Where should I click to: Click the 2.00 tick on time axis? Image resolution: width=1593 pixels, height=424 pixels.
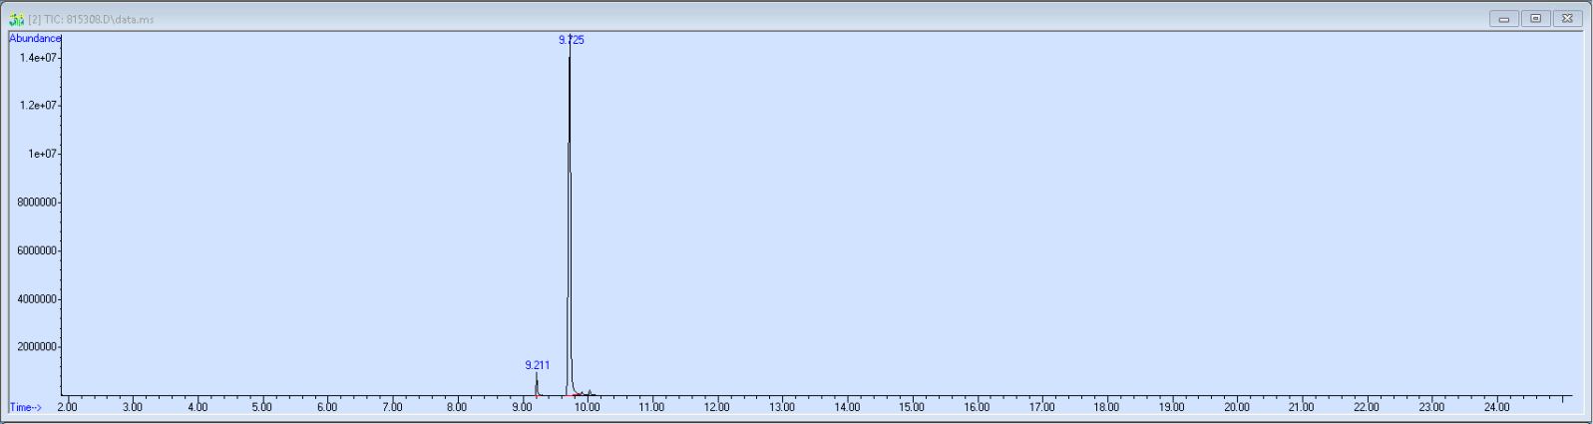[x=67, y=407]
